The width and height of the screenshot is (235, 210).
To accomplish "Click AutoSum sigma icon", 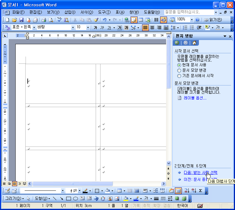I will tap(200, 191).
